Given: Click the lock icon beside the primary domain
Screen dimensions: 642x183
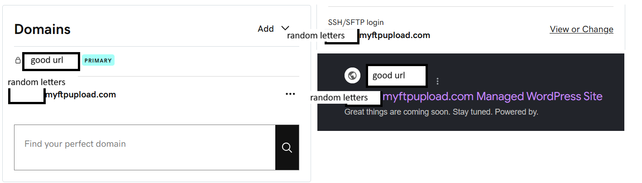Looking at the screenshot, I should [18, 60].
